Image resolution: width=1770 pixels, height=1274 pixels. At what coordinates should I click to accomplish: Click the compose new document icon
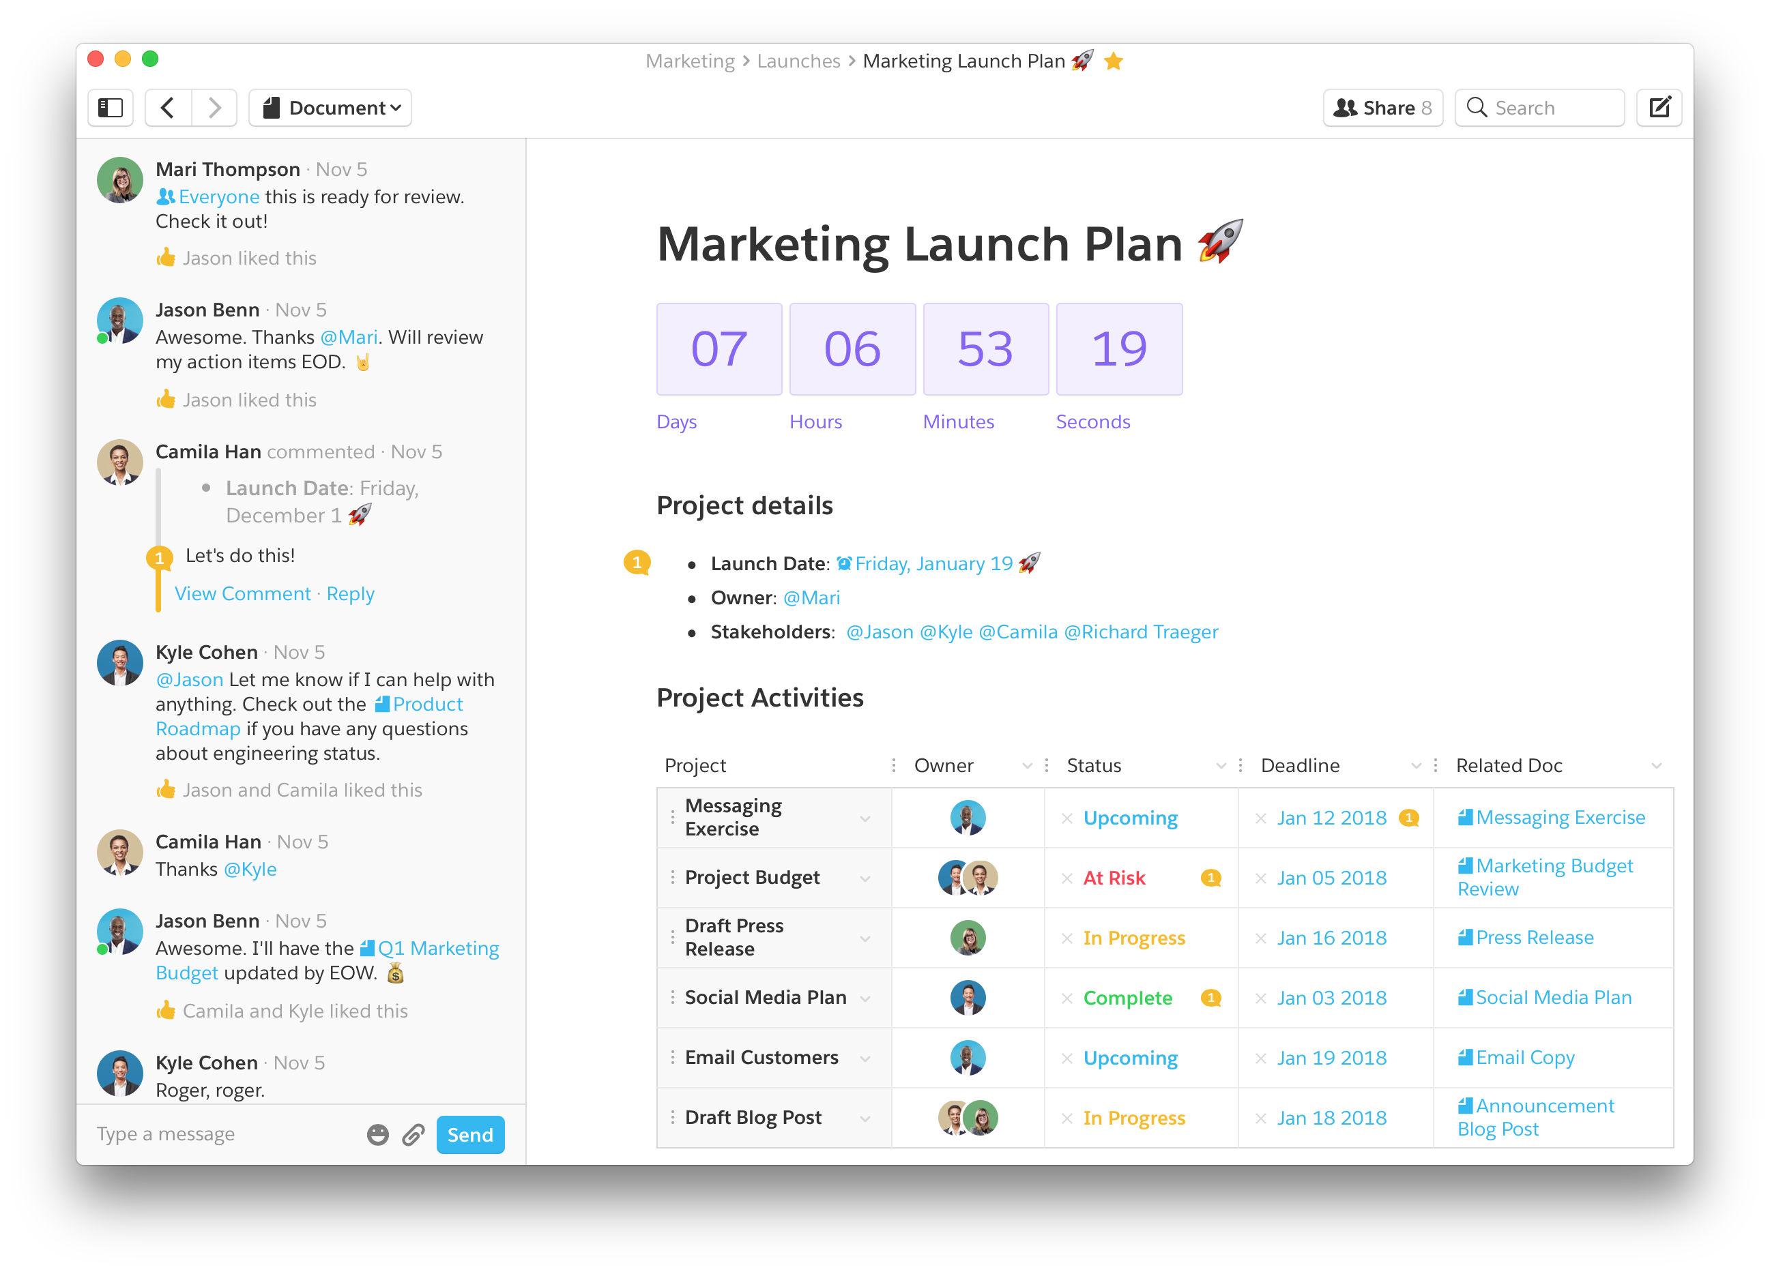pos(1659,108)
